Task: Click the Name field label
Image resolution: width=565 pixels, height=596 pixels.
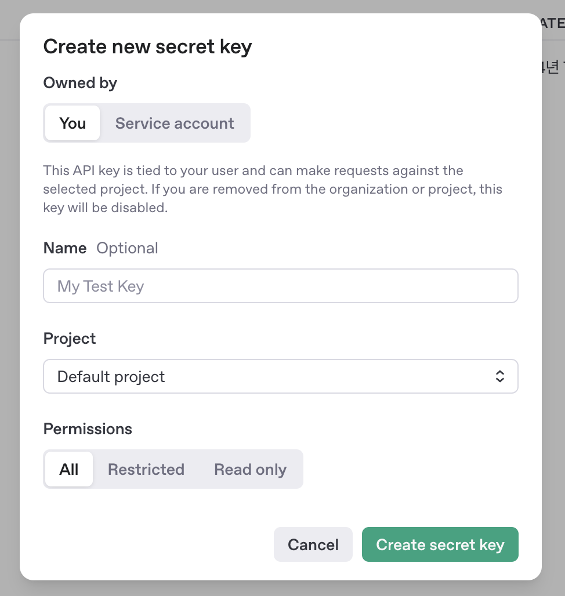Action: tap(65, 248)
